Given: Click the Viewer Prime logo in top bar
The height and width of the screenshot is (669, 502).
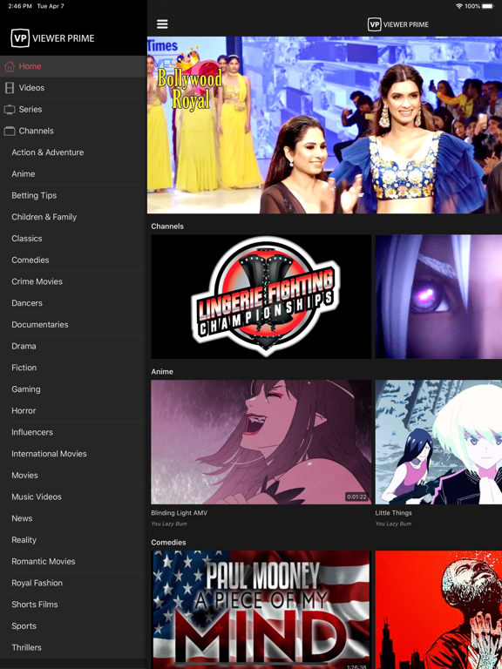Looking at the screenshot, I should point(398,24).
